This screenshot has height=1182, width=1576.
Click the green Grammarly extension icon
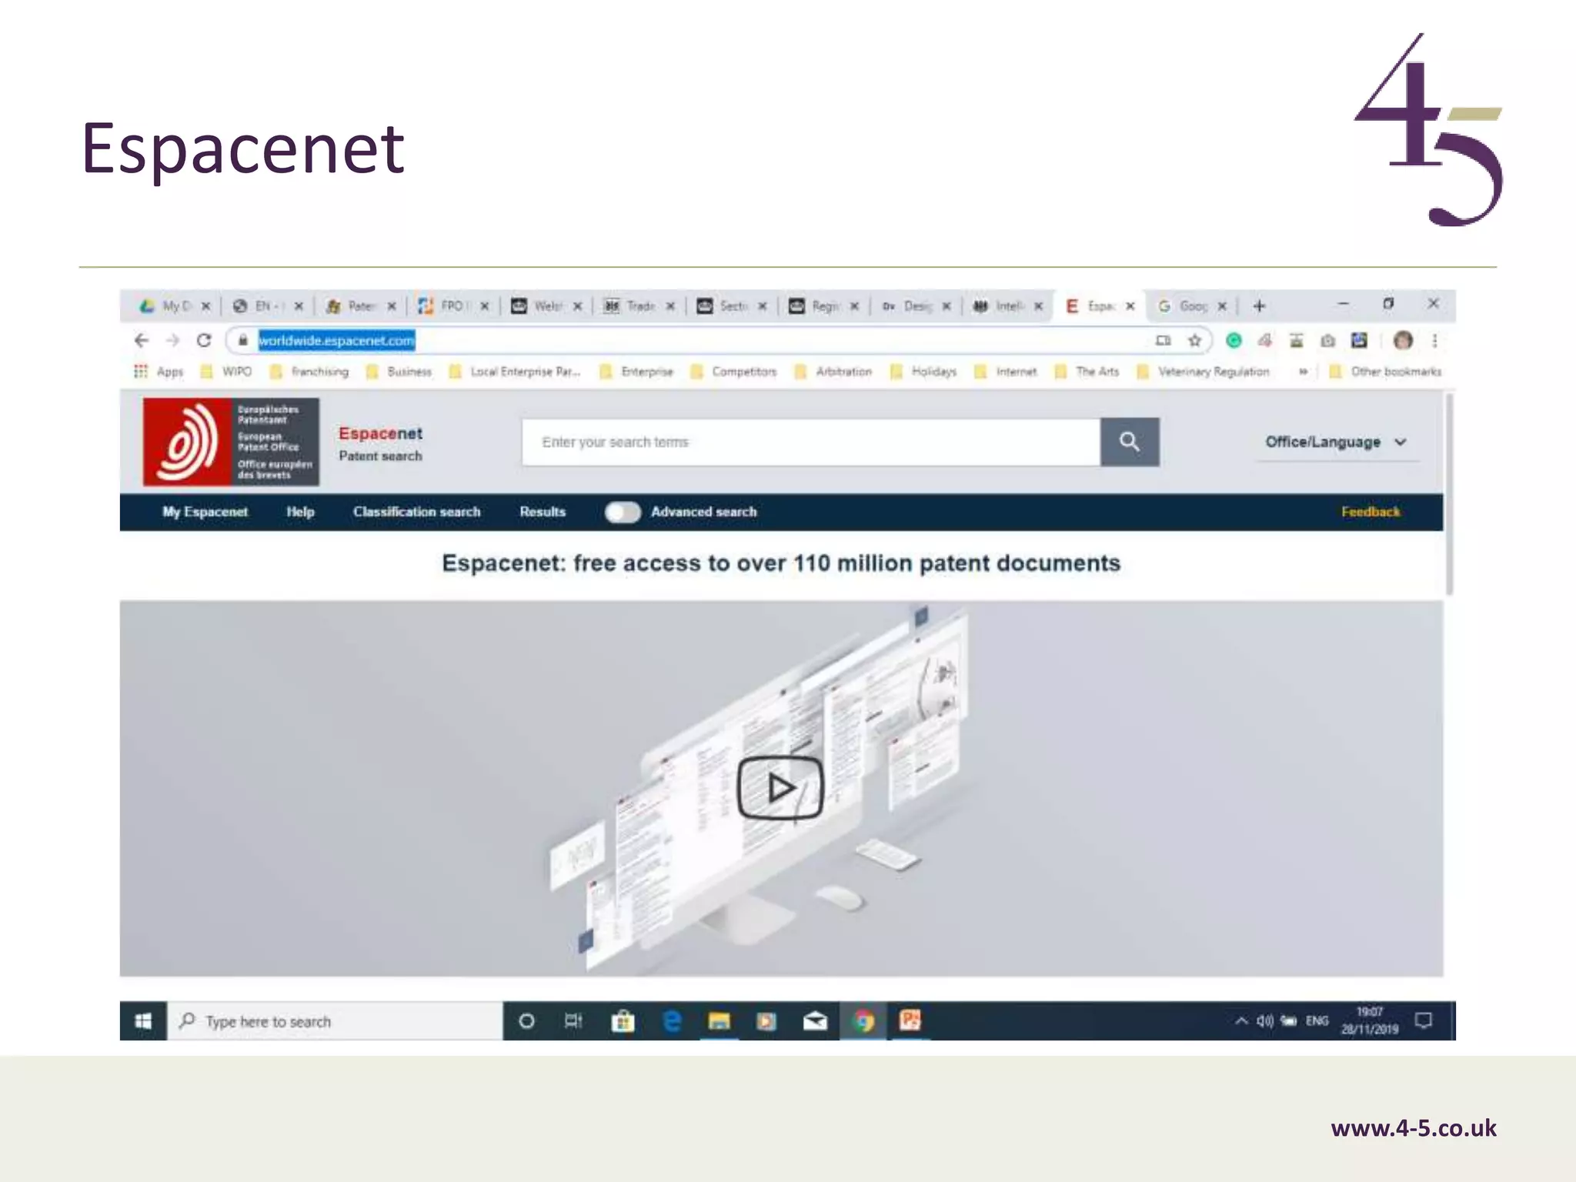point(1234,340)
